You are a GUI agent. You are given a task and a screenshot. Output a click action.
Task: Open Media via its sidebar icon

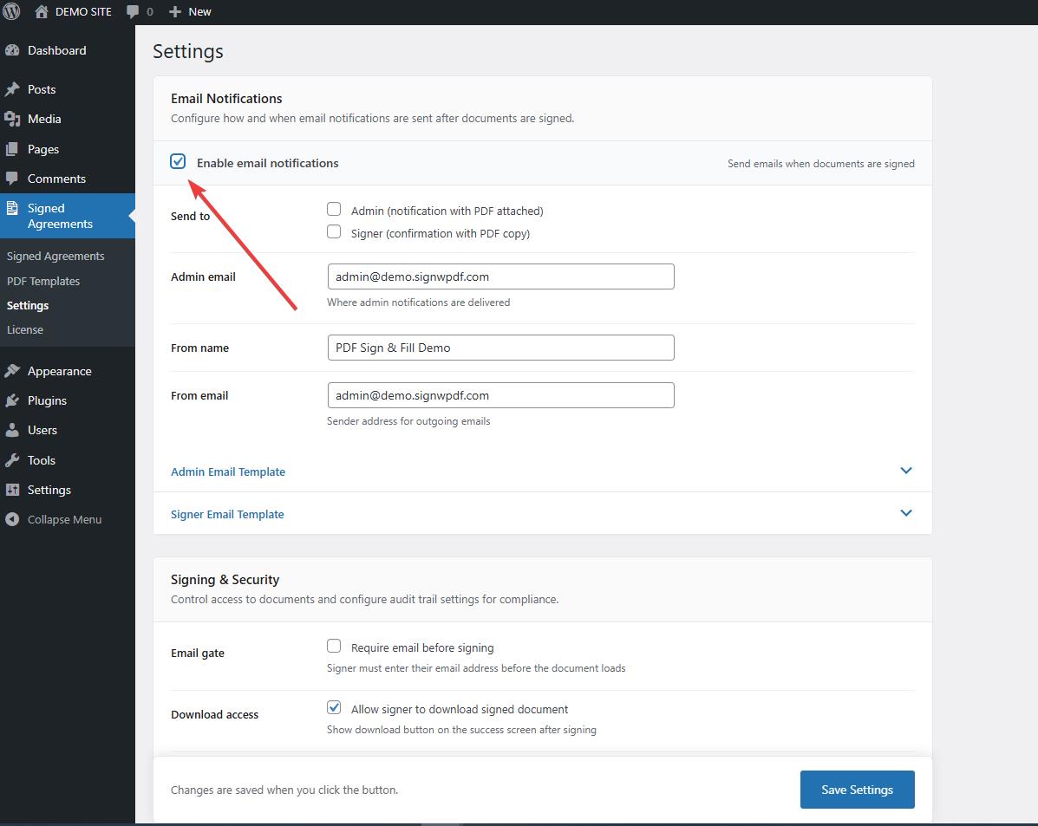click(x=12, y=119)
